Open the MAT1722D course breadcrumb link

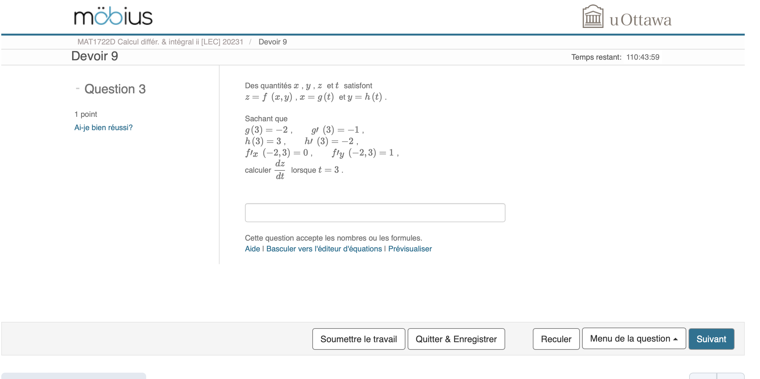[160, 42]
